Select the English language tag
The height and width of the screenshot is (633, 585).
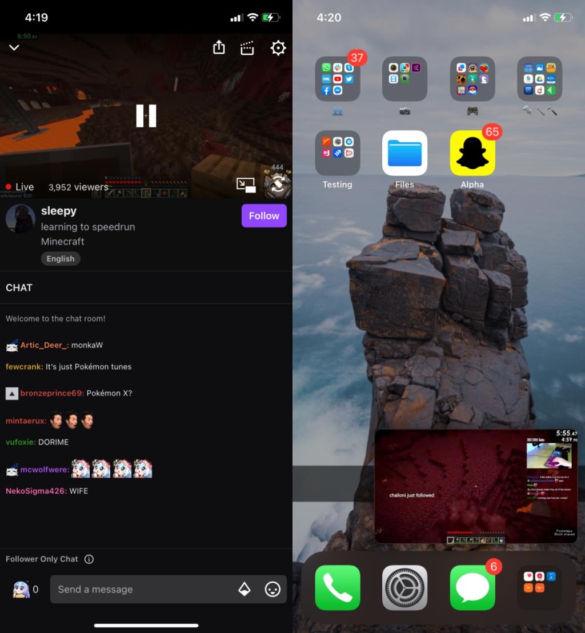61,259
